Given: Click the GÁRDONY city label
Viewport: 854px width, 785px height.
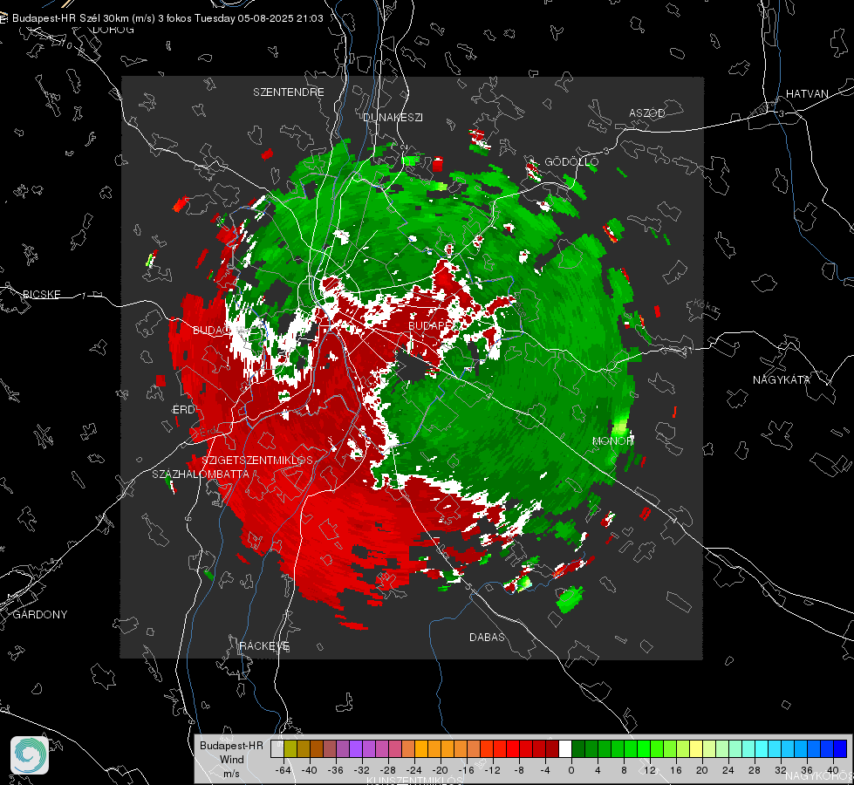Looking at the screenshot, I should (40, 614).
